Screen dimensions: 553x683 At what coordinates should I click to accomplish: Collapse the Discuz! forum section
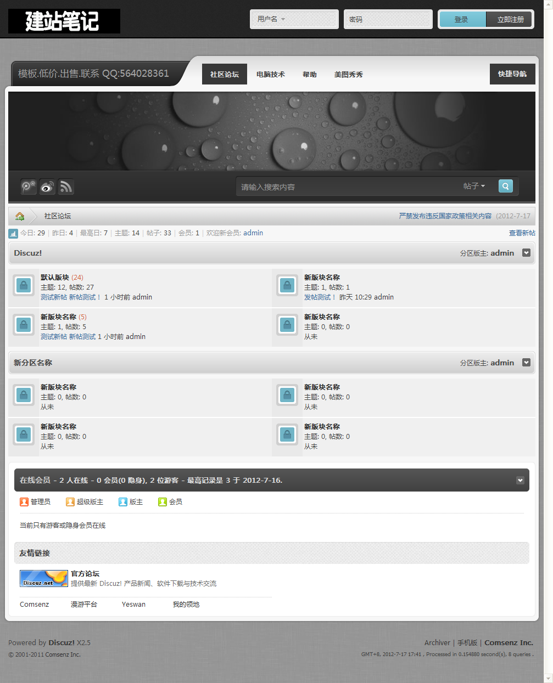click(526, 253)
